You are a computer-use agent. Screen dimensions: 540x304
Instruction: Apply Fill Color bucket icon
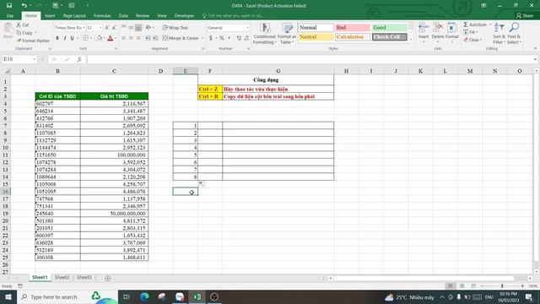[x=100, y=38]
